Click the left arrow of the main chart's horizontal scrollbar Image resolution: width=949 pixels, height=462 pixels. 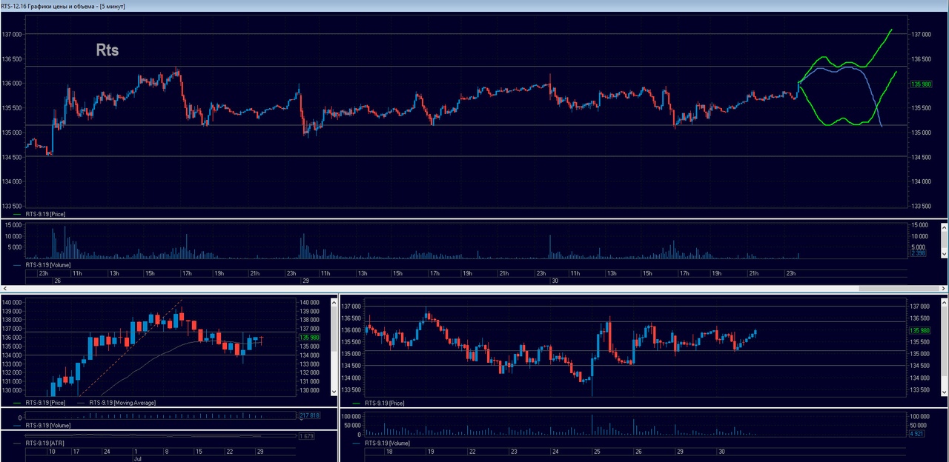[x=4, y=288]
